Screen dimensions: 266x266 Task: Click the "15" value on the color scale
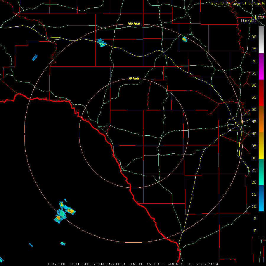coord(254,194)
